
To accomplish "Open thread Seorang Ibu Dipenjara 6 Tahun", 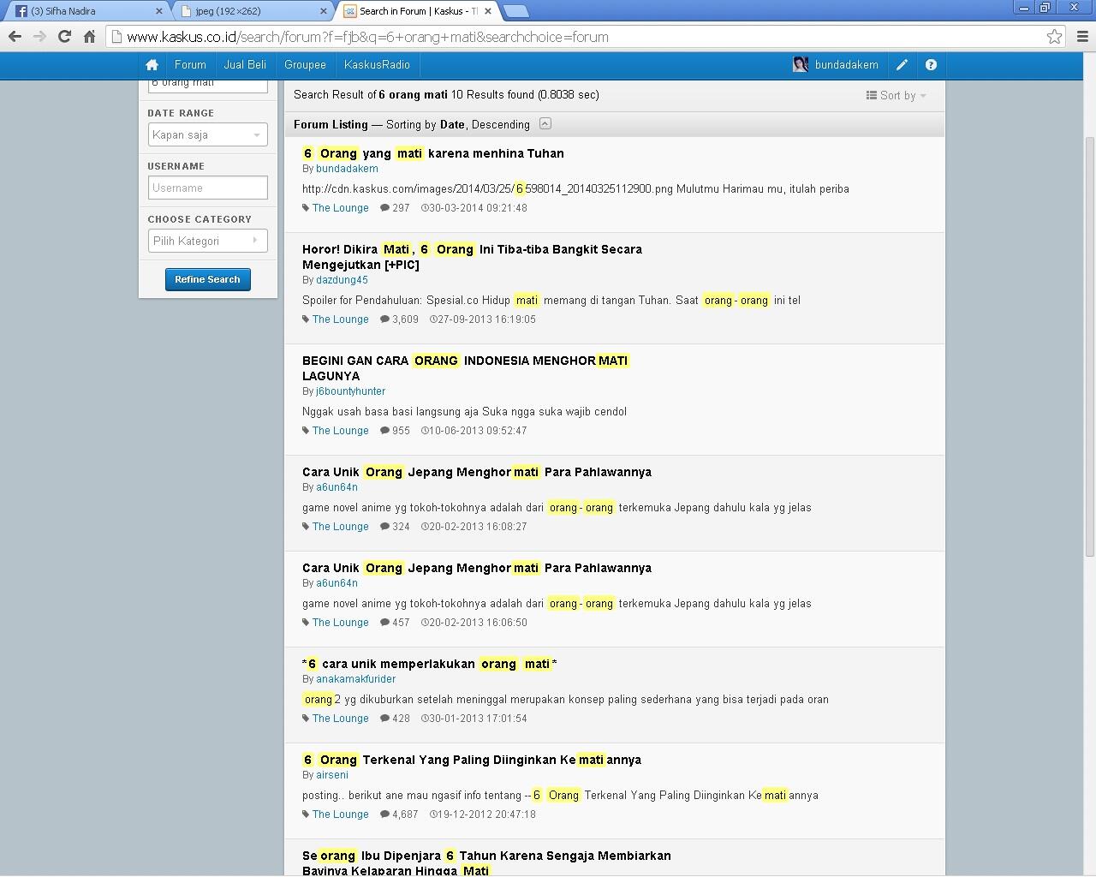I will click(486, 863).
